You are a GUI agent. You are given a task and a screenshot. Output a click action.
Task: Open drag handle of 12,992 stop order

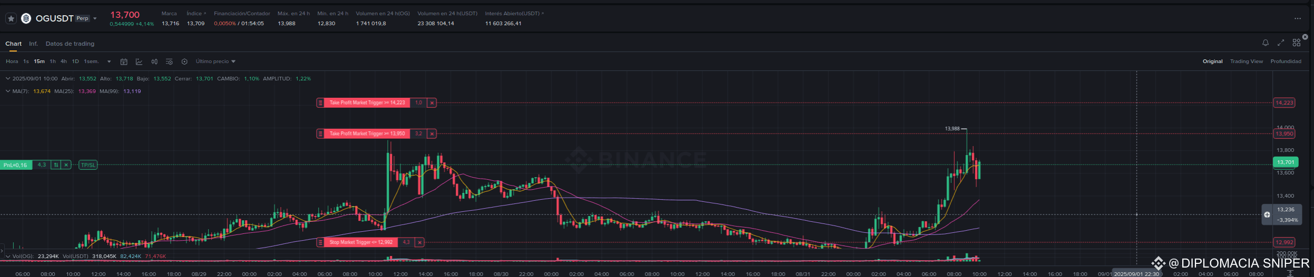[x=320, y=242]
